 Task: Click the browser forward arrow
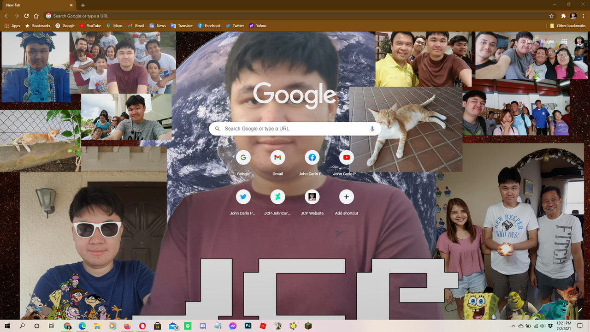(17, 16)
